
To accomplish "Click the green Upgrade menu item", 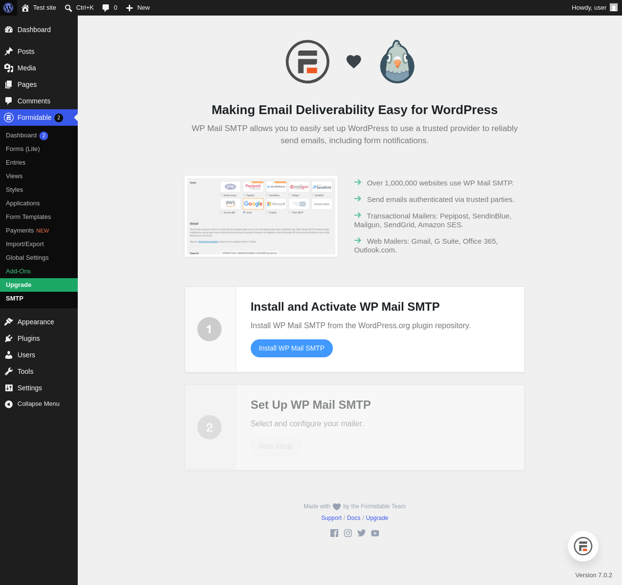I will [x=39, y=285].
